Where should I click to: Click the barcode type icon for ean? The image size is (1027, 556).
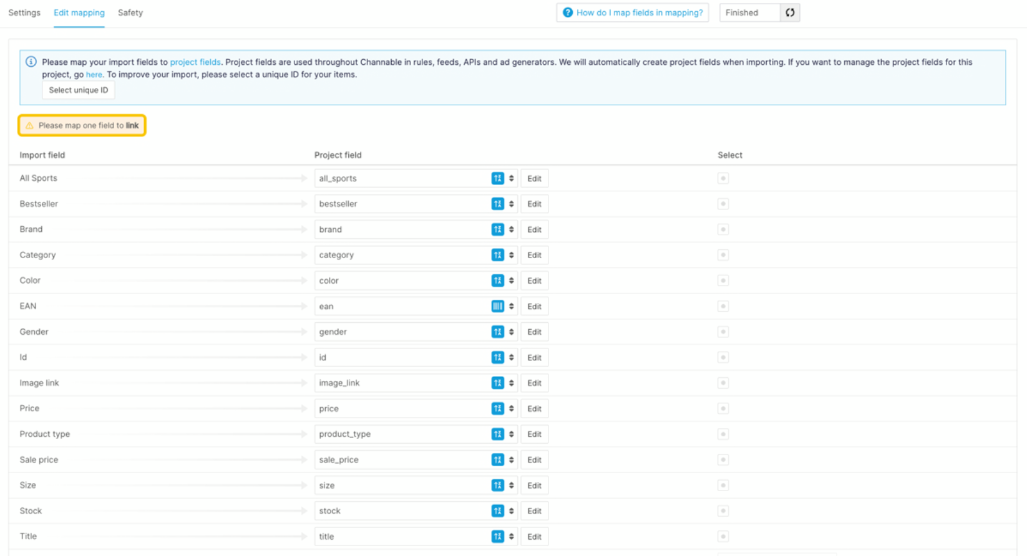[497, 306]
